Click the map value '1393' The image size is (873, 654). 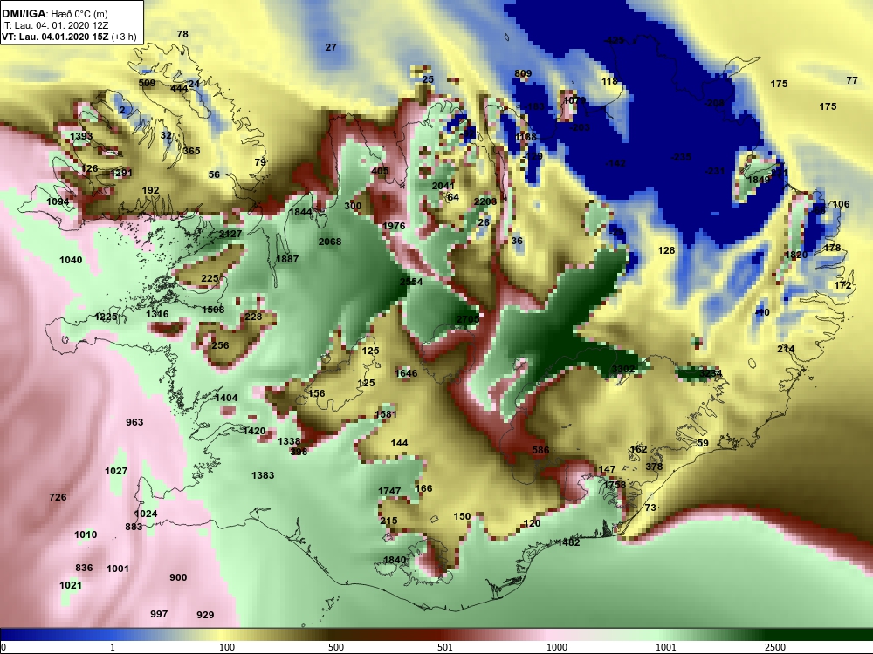[81, 136]
